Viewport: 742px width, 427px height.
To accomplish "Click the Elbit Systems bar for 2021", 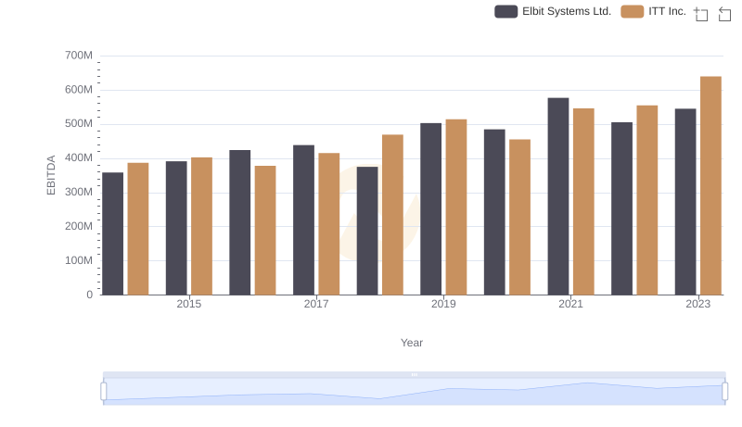I will pos(558,196).
